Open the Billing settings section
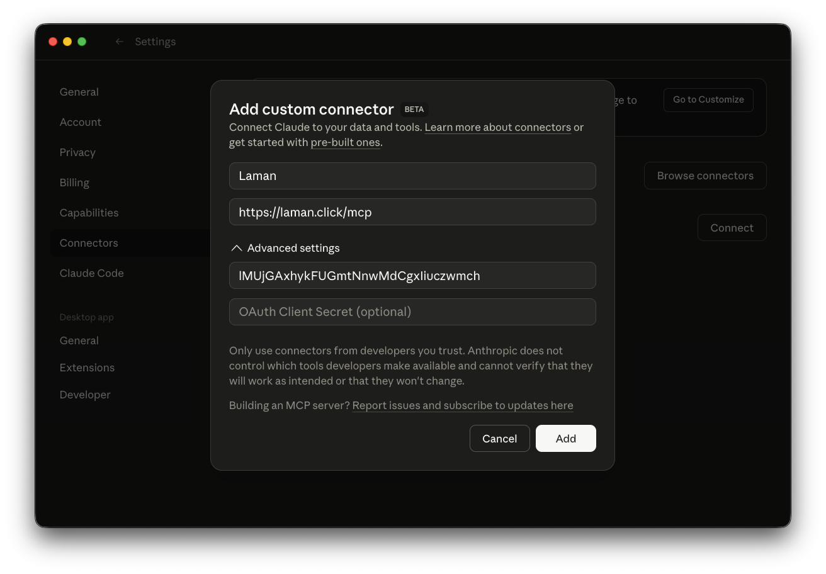826x574 pixels. pos(74,183)
